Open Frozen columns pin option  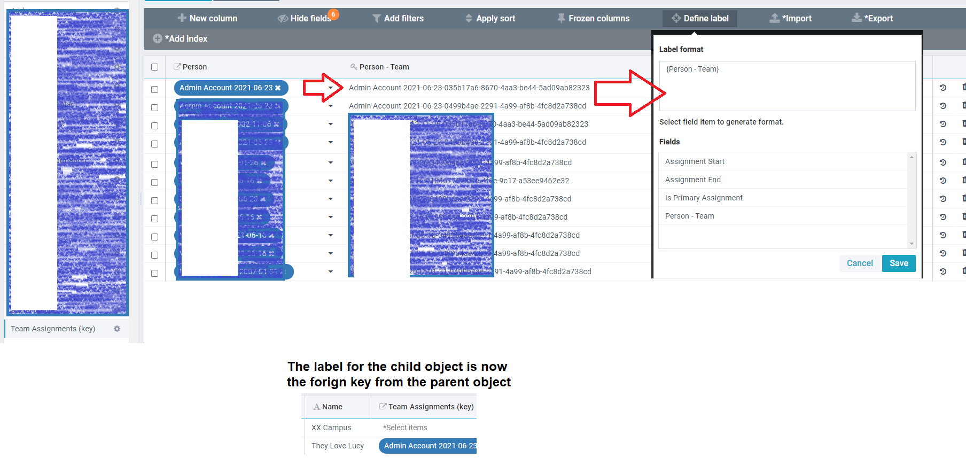[561, 18]
